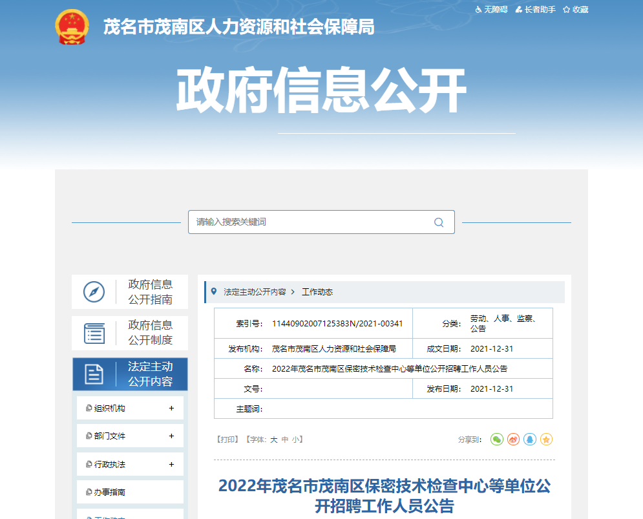The width and height of the screenshot is (643, 519).
Task: Share to Qzone star icon
Action: (x=546, y=440)
